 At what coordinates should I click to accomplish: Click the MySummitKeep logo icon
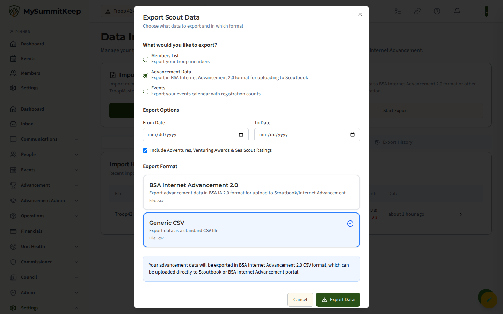pos(14,11)
